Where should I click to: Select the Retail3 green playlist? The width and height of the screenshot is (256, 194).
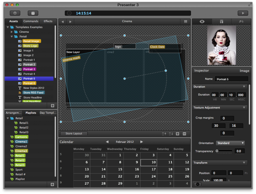click(x=20, y=165)
